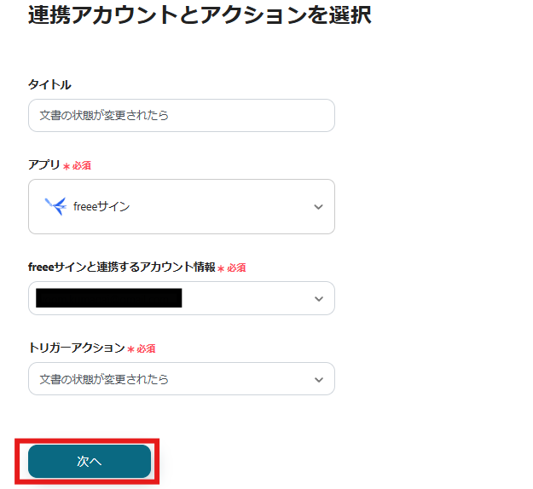Click the blacked-out account name
This screenshot has height=489, width=533.
pyautogui.click(x=109, y=298)
